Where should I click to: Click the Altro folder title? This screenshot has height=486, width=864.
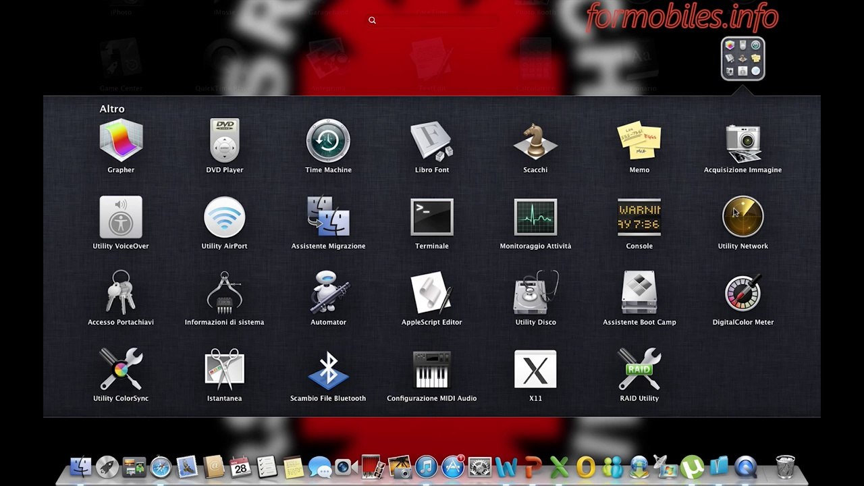(112, 109)
